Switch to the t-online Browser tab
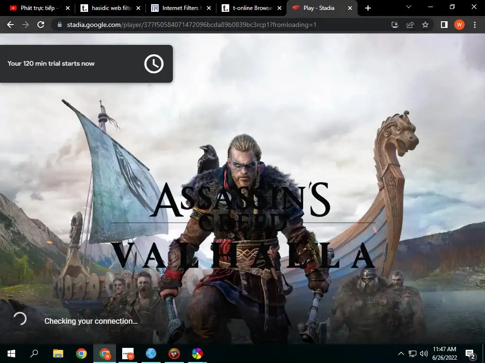Viewport: 485px width, 363px height. click(x=252, y=8)
